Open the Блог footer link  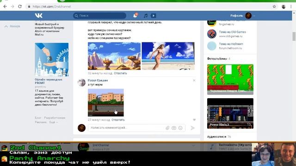tap(38, 118)
